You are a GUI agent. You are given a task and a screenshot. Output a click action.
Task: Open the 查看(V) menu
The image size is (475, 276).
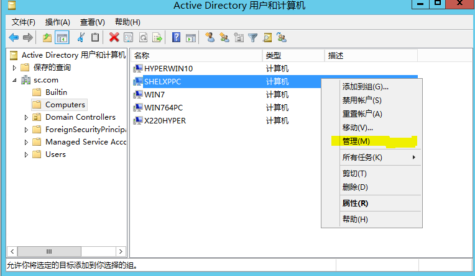point(93,22)
